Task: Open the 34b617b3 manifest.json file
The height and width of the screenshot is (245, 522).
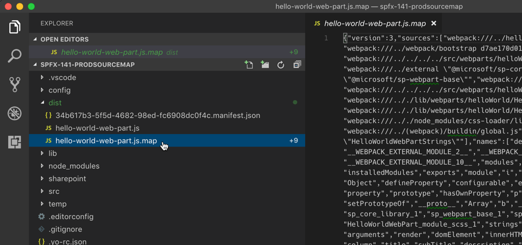Action: (x=167, y=116)
